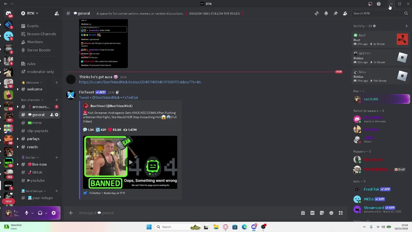Open the GIF picker
The height and width of the screenshot is (232, 412).
(312, 213)
